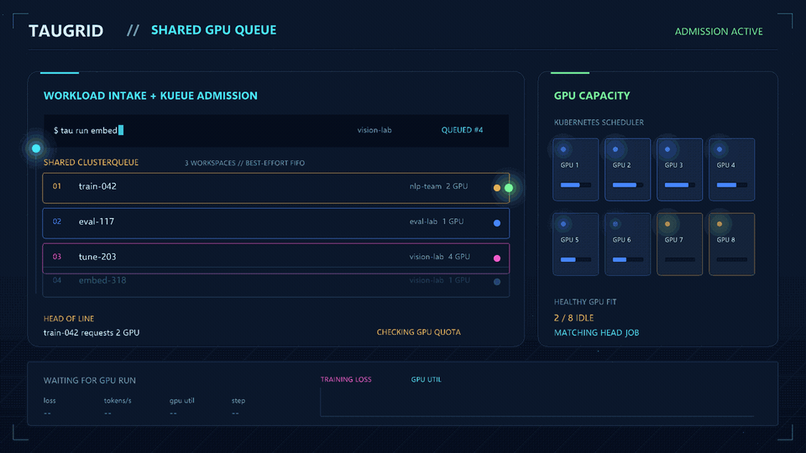Image resolution: width=806 pixels, height=453 pixels.
Task: Click the dim dot on embed-318 row
Action: tap(497, 282)
